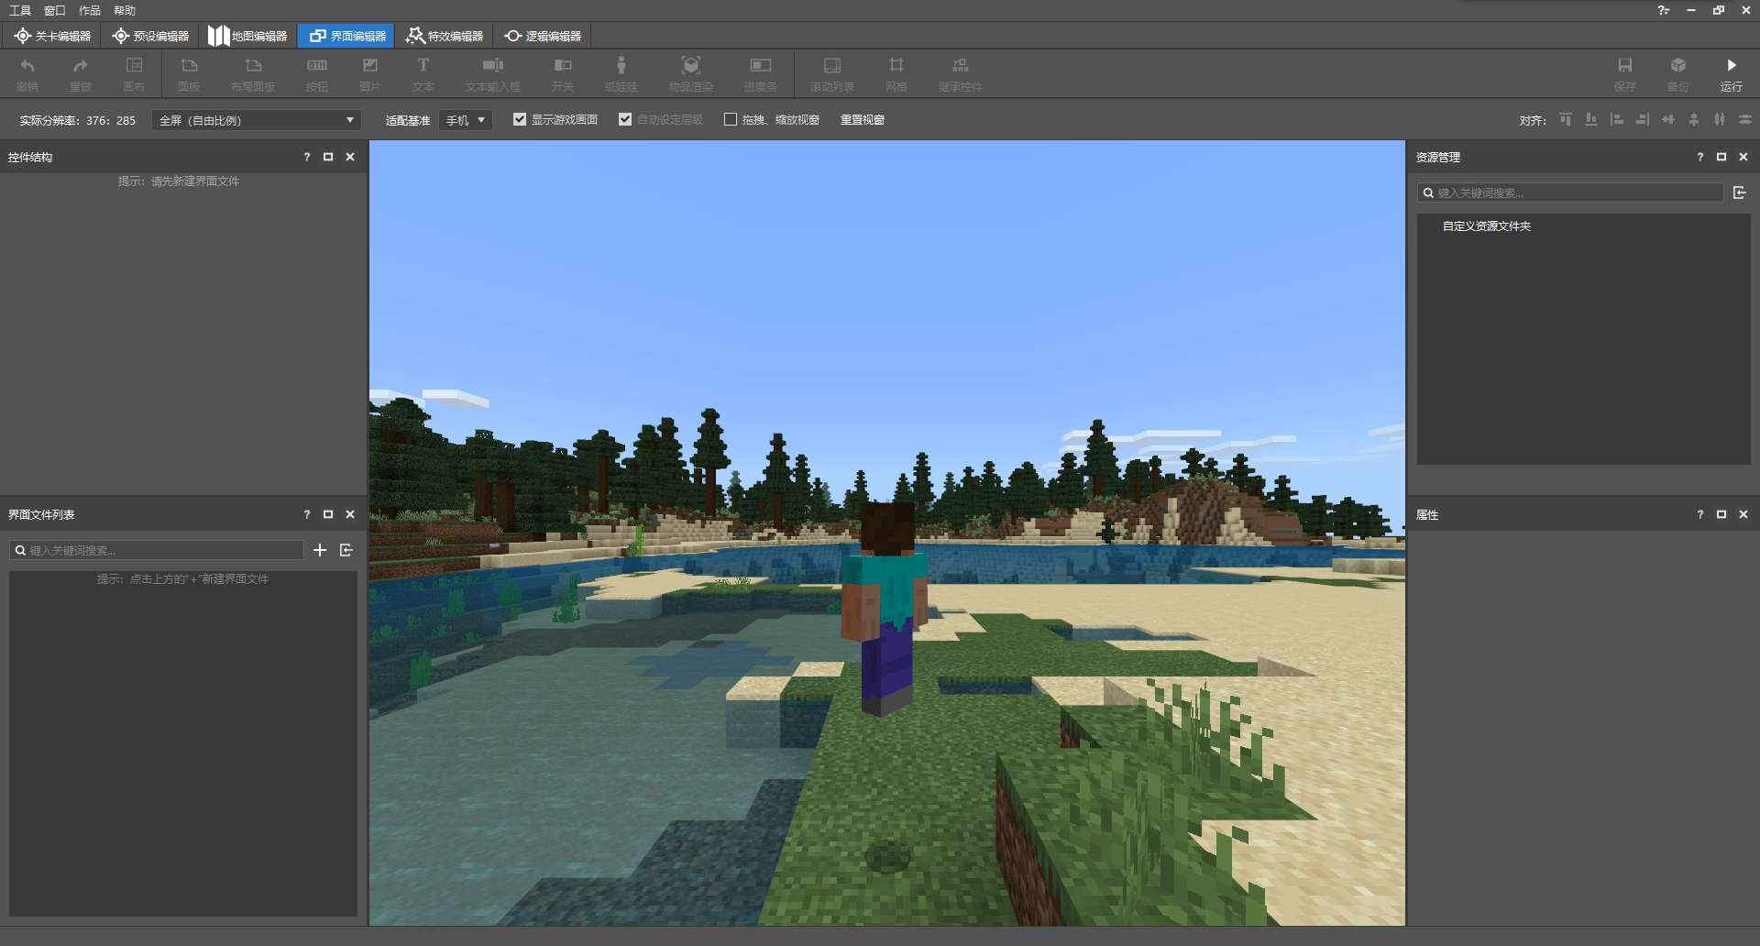
Task: Toggle the 自动设定层级 checkbox
Action: click(625, 120)
